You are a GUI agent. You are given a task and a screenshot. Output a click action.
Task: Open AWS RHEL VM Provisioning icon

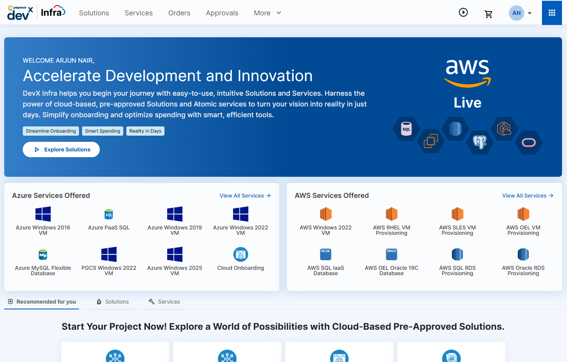click(x=392, y=214)
